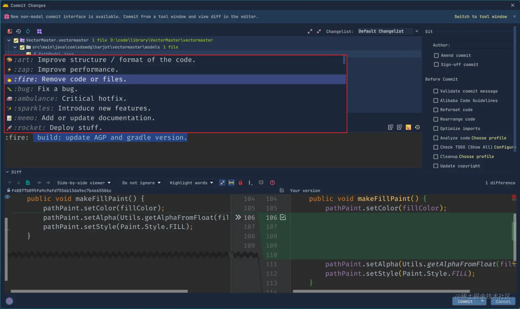Click Collapse All arrows icon

pos(319,31)
